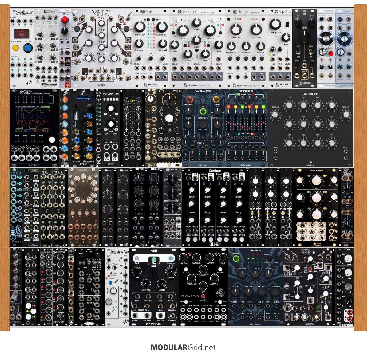
Task: Click the Bits knob on the Permutation module
Action: pyautogui.click(x=111, y=124)
